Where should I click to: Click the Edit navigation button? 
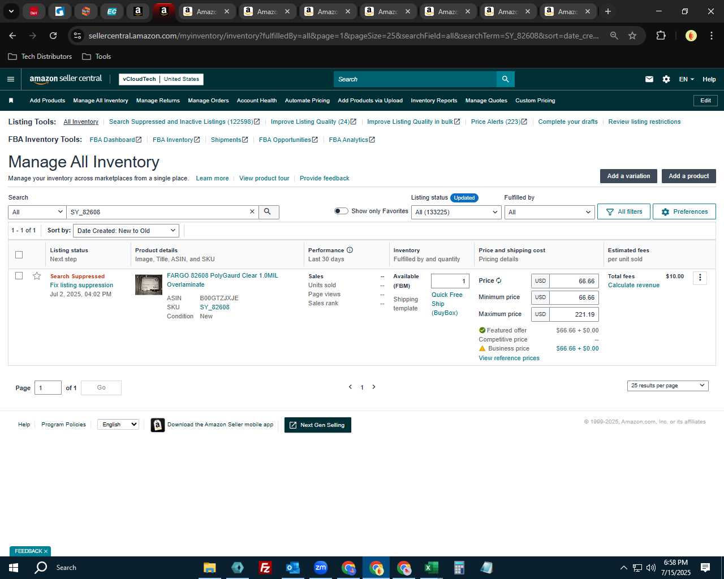click(705, 101)
